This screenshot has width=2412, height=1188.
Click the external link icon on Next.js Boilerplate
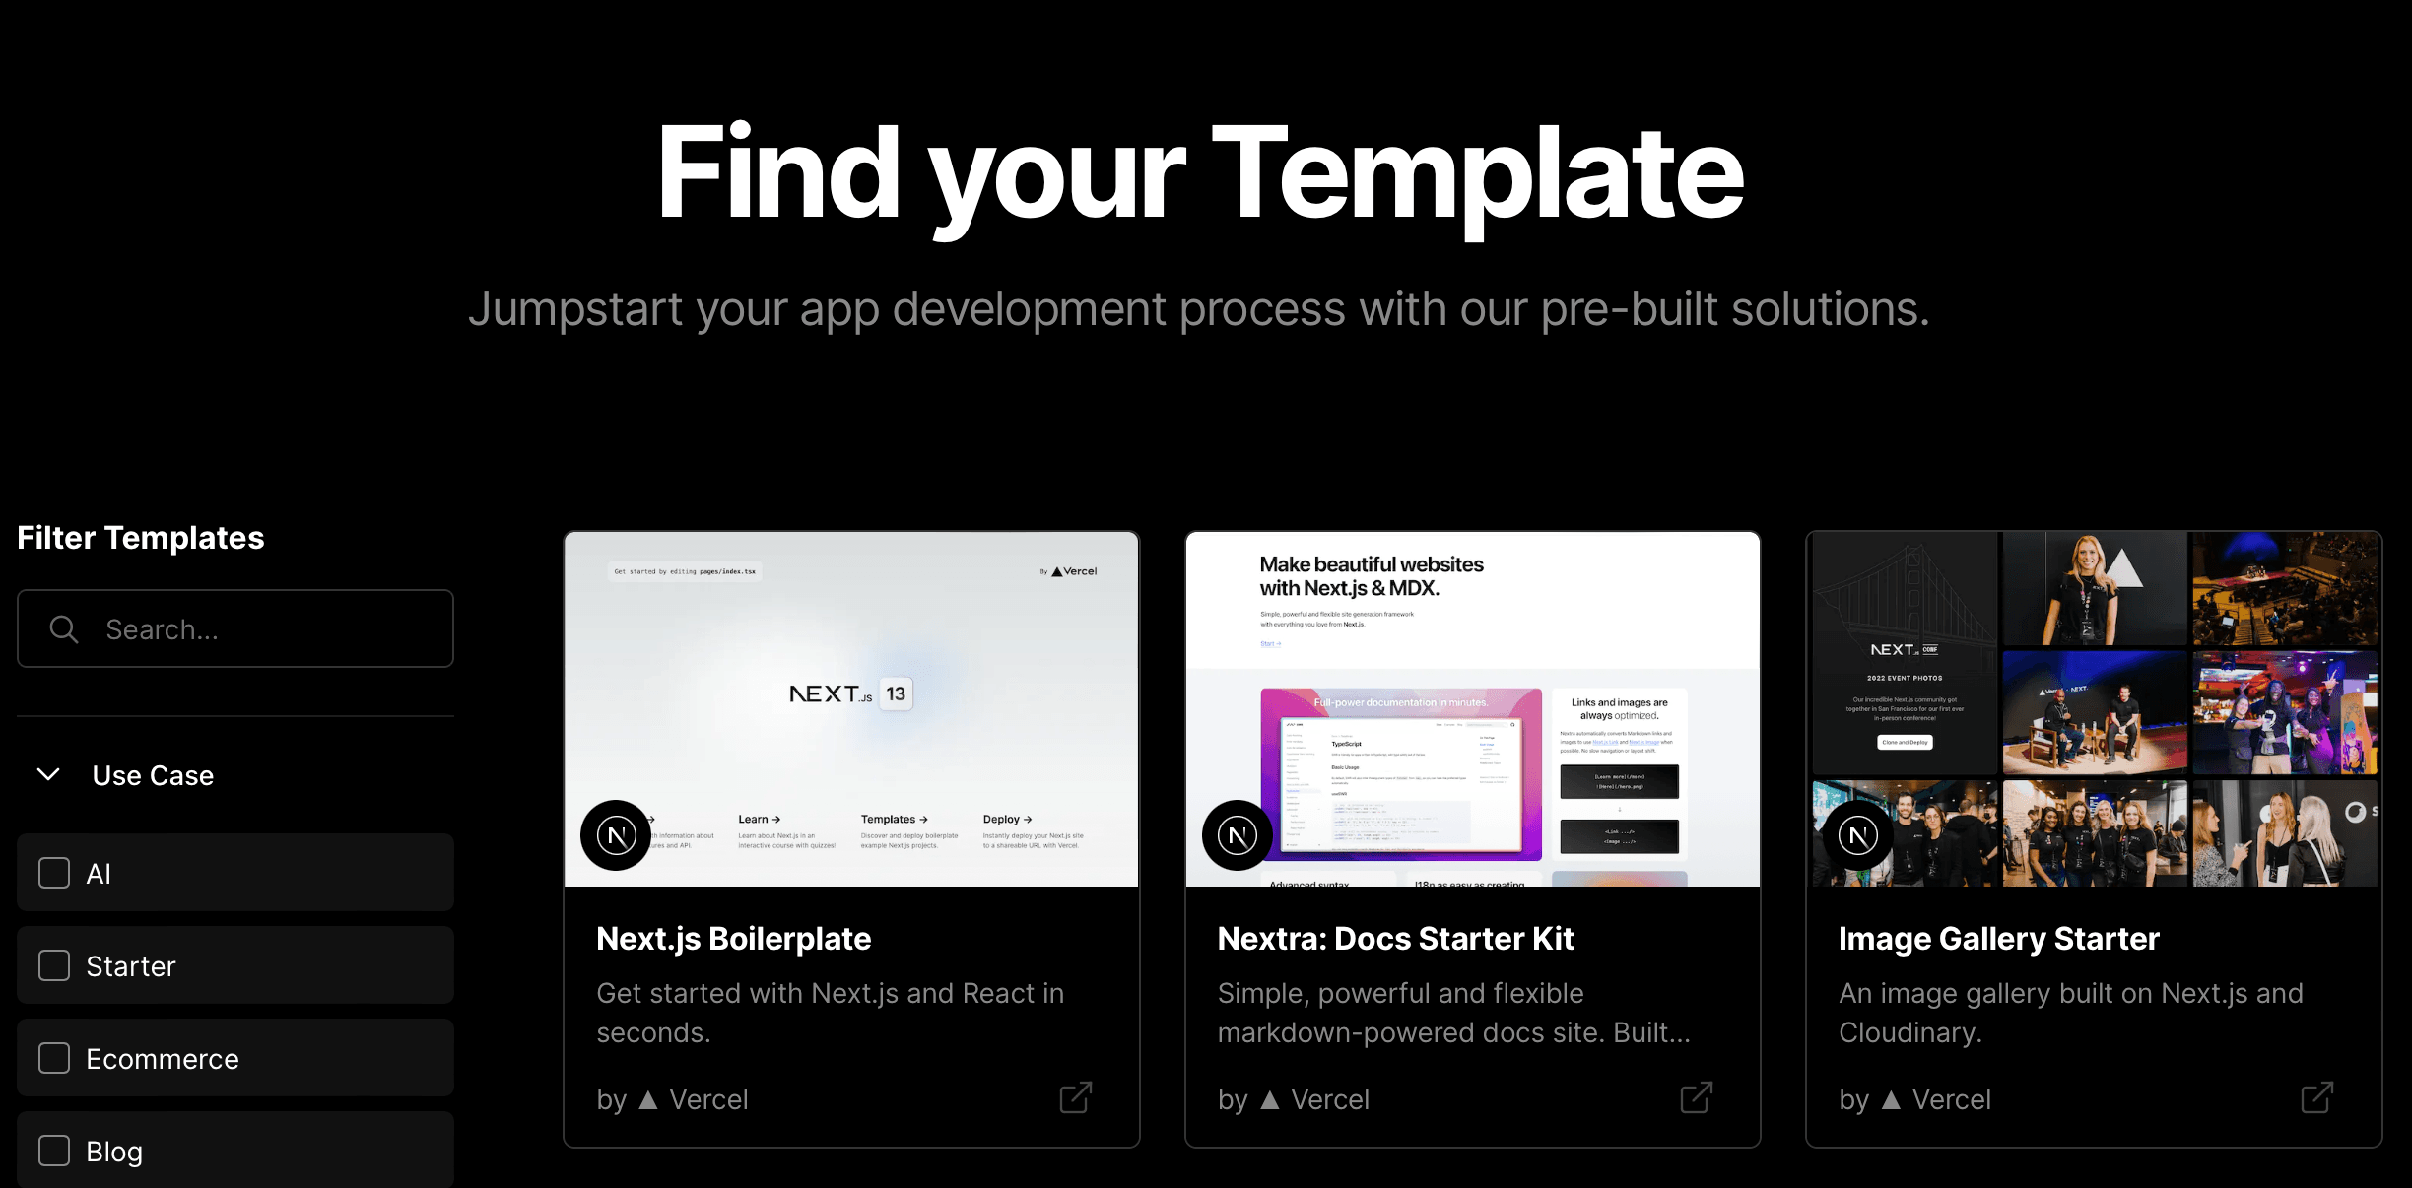point(1078,1097)
